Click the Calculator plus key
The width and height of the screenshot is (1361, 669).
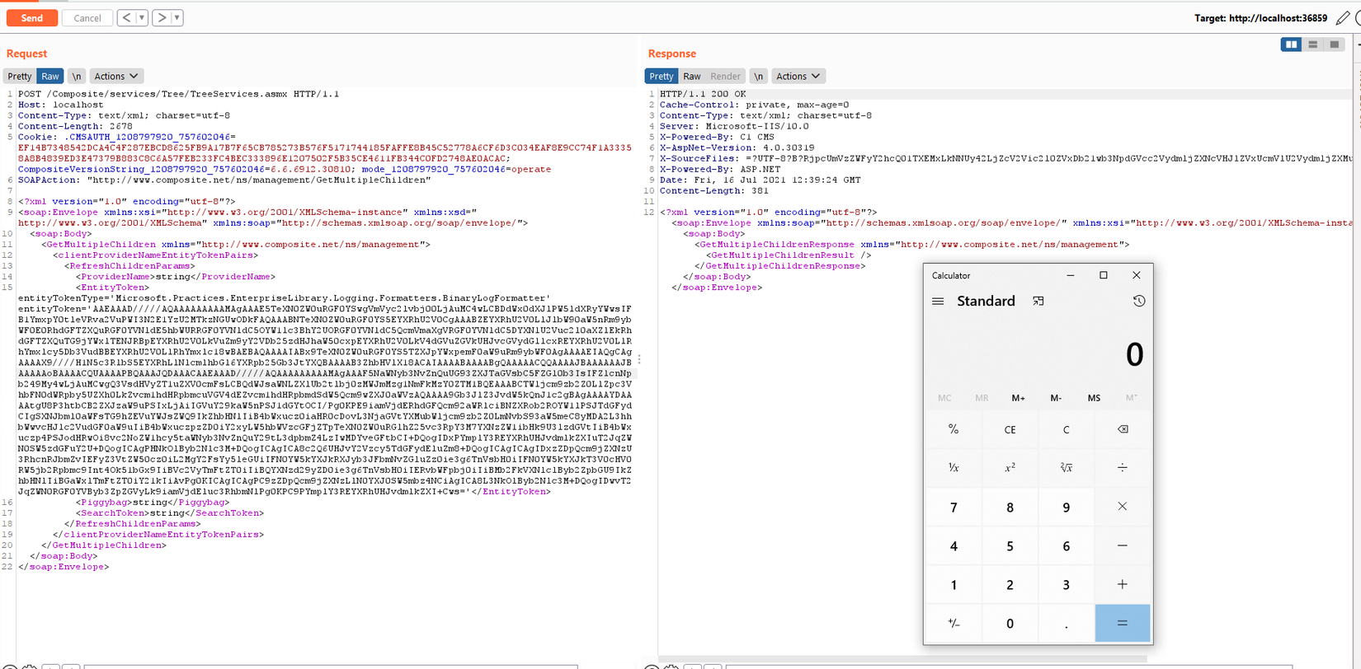[1123, 584]
